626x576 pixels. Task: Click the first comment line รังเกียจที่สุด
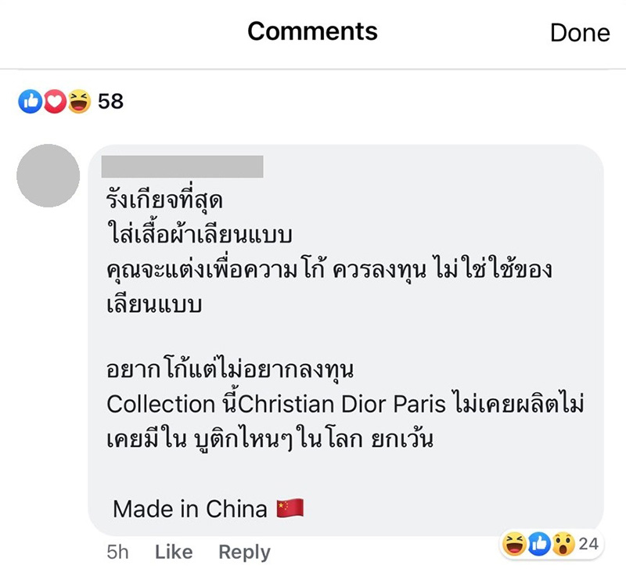(x=164, y=198)
